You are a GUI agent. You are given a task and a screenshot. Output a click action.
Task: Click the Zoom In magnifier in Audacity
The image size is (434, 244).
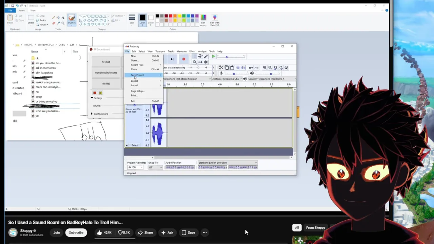tap(264, 68)
